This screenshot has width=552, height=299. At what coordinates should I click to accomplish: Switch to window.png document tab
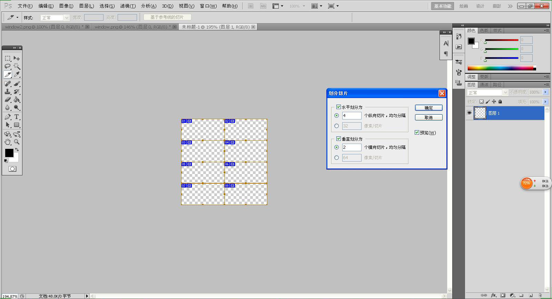pos(133,27)
